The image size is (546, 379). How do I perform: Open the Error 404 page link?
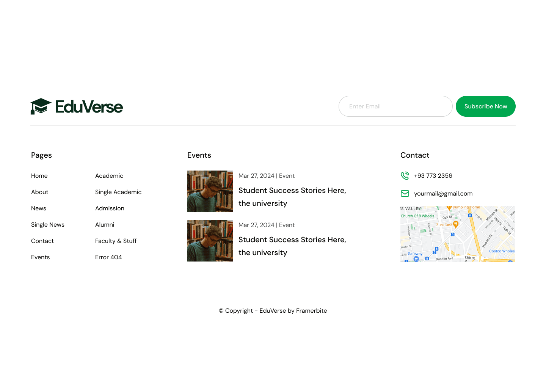pos(108,257)
